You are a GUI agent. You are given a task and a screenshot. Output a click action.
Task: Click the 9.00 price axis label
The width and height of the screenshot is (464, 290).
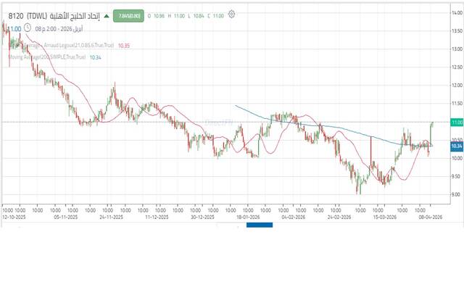pos(456,194)
